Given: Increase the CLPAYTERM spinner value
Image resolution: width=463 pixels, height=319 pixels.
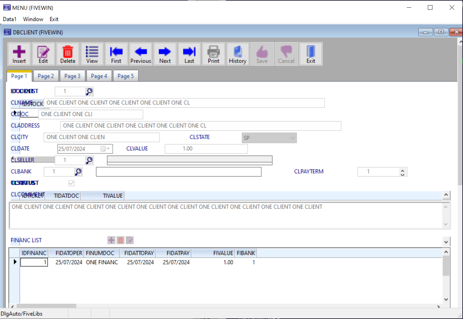Looking at the screenshot, I should (402, 170).
